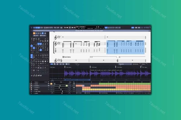Open the print dialog icon
The image size is (181, 120).
(62, 28)
